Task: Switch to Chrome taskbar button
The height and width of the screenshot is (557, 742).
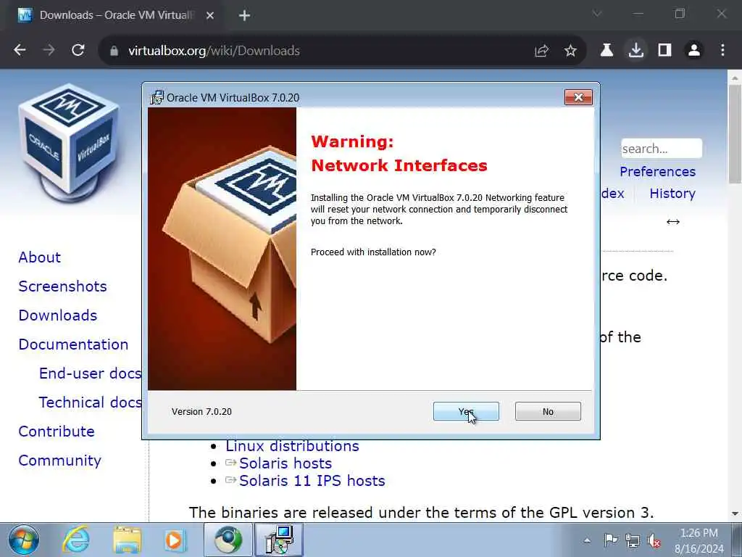Action: point(228,540)
